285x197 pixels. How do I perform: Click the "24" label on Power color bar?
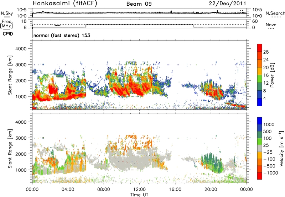point(266,60)
